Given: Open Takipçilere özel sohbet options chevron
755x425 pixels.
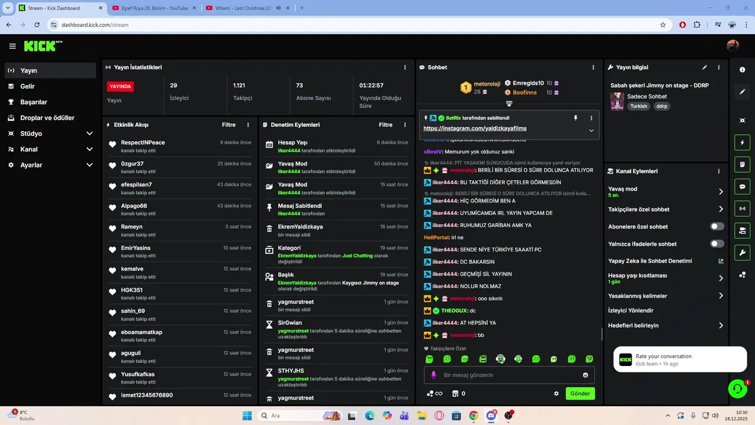Looking at the screenshot, I should click(721, 209).
